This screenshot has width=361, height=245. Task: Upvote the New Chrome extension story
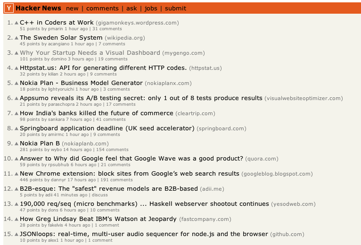(16, 174)
